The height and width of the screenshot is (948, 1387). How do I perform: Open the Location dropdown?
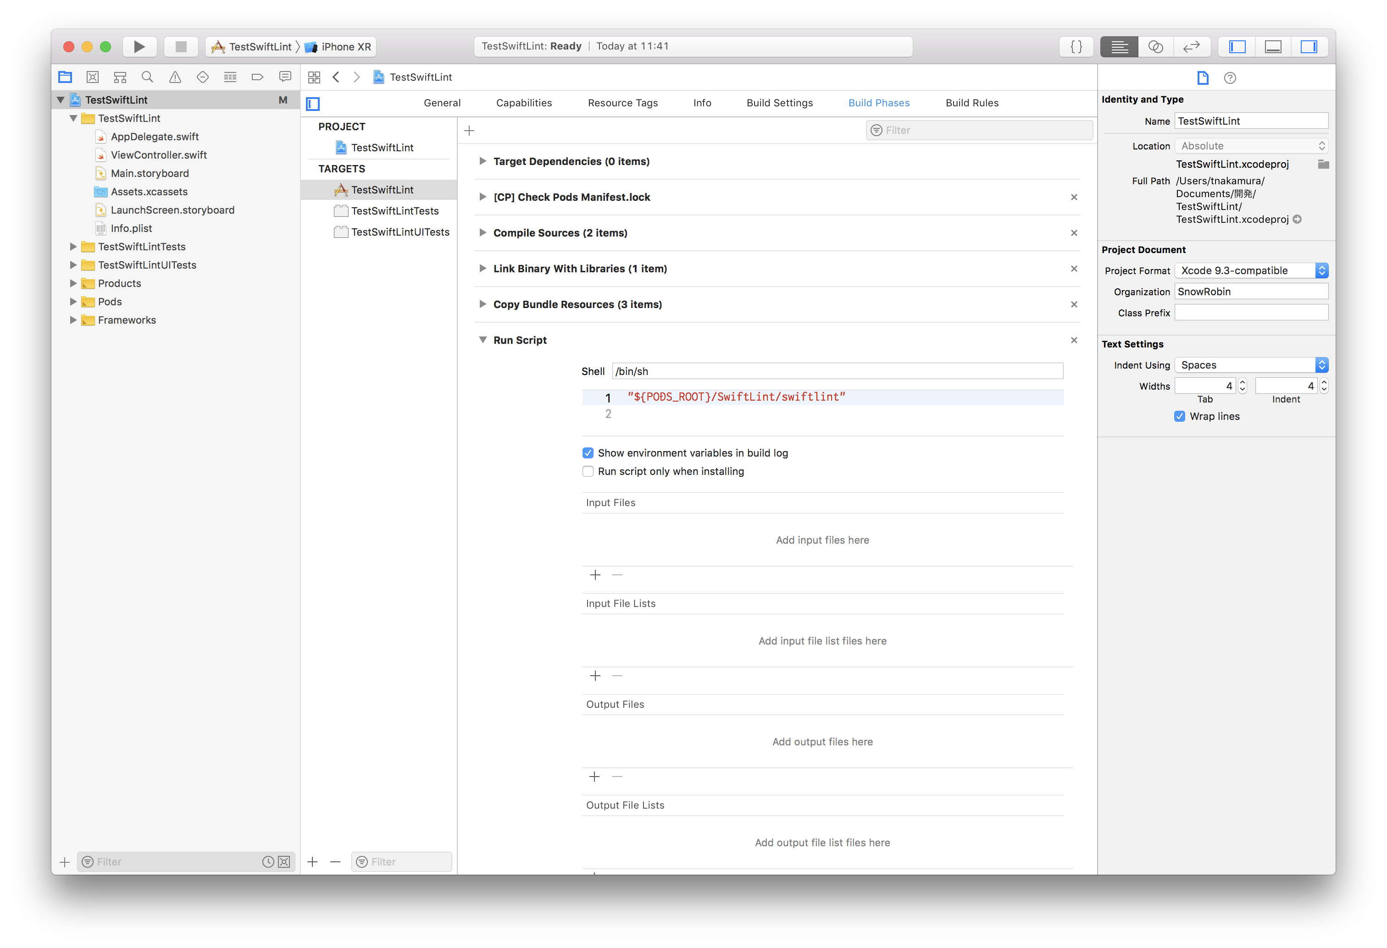pyautogui.click(x=1251, y=146)
